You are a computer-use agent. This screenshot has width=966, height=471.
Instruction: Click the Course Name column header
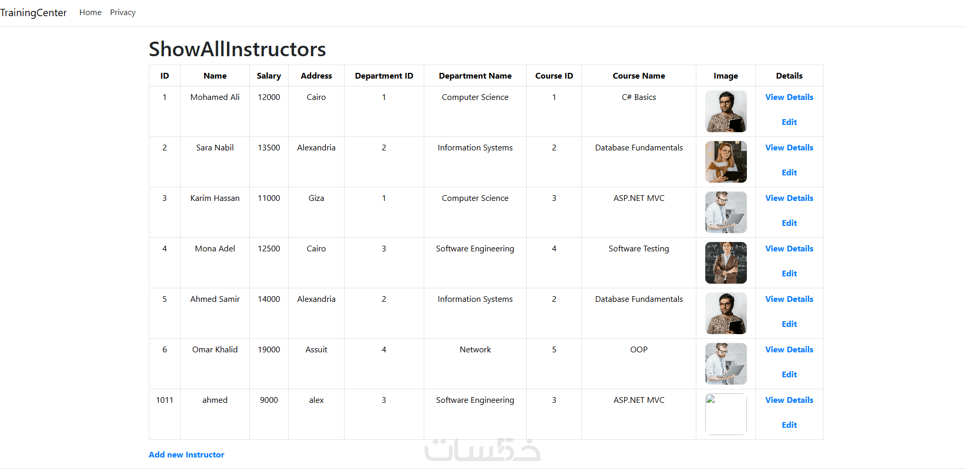click(639, 76)
